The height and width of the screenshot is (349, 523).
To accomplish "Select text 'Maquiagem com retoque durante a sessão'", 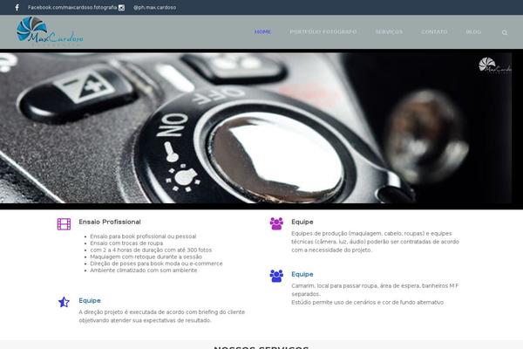I will (146, 257).
